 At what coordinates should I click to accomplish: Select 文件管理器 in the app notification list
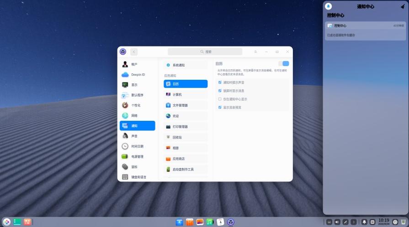click(x=185, y=105)
